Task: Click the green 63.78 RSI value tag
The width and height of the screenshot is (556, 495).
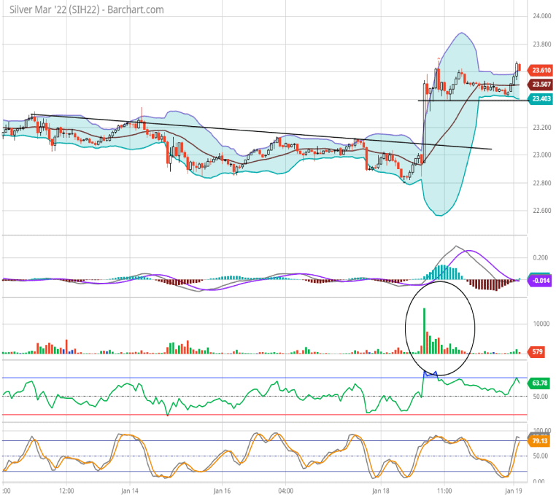Action: point(541,383)
